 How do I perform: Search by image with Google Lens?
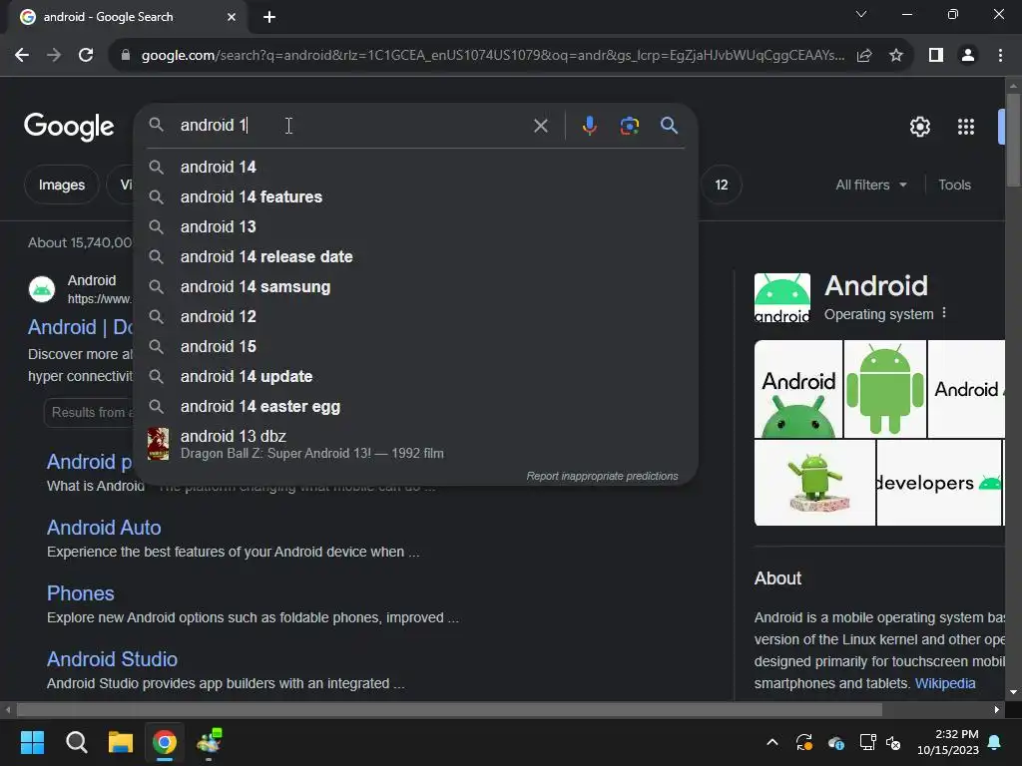(x=629, y=125)
